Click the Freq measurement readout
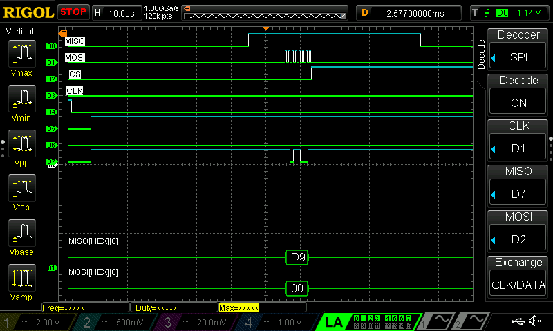This screenshot has width=553, height=331. (x=86, y=308)
